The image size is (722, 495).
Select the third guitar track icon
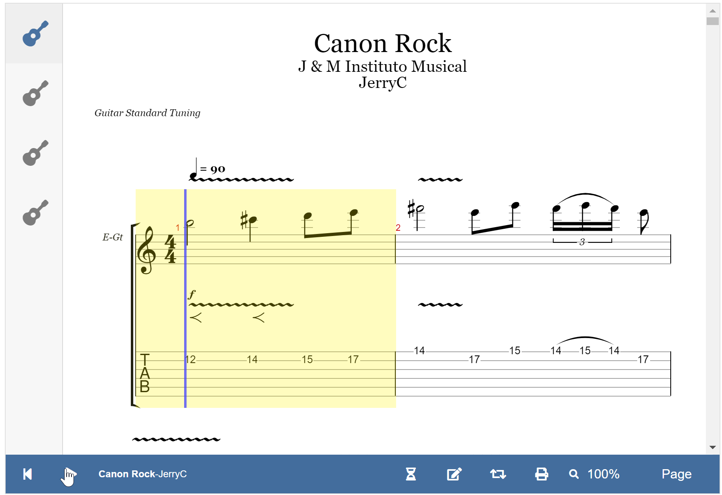point(35,153)
